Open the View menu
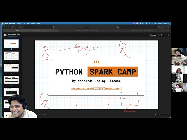 click(x=24, y=23)
